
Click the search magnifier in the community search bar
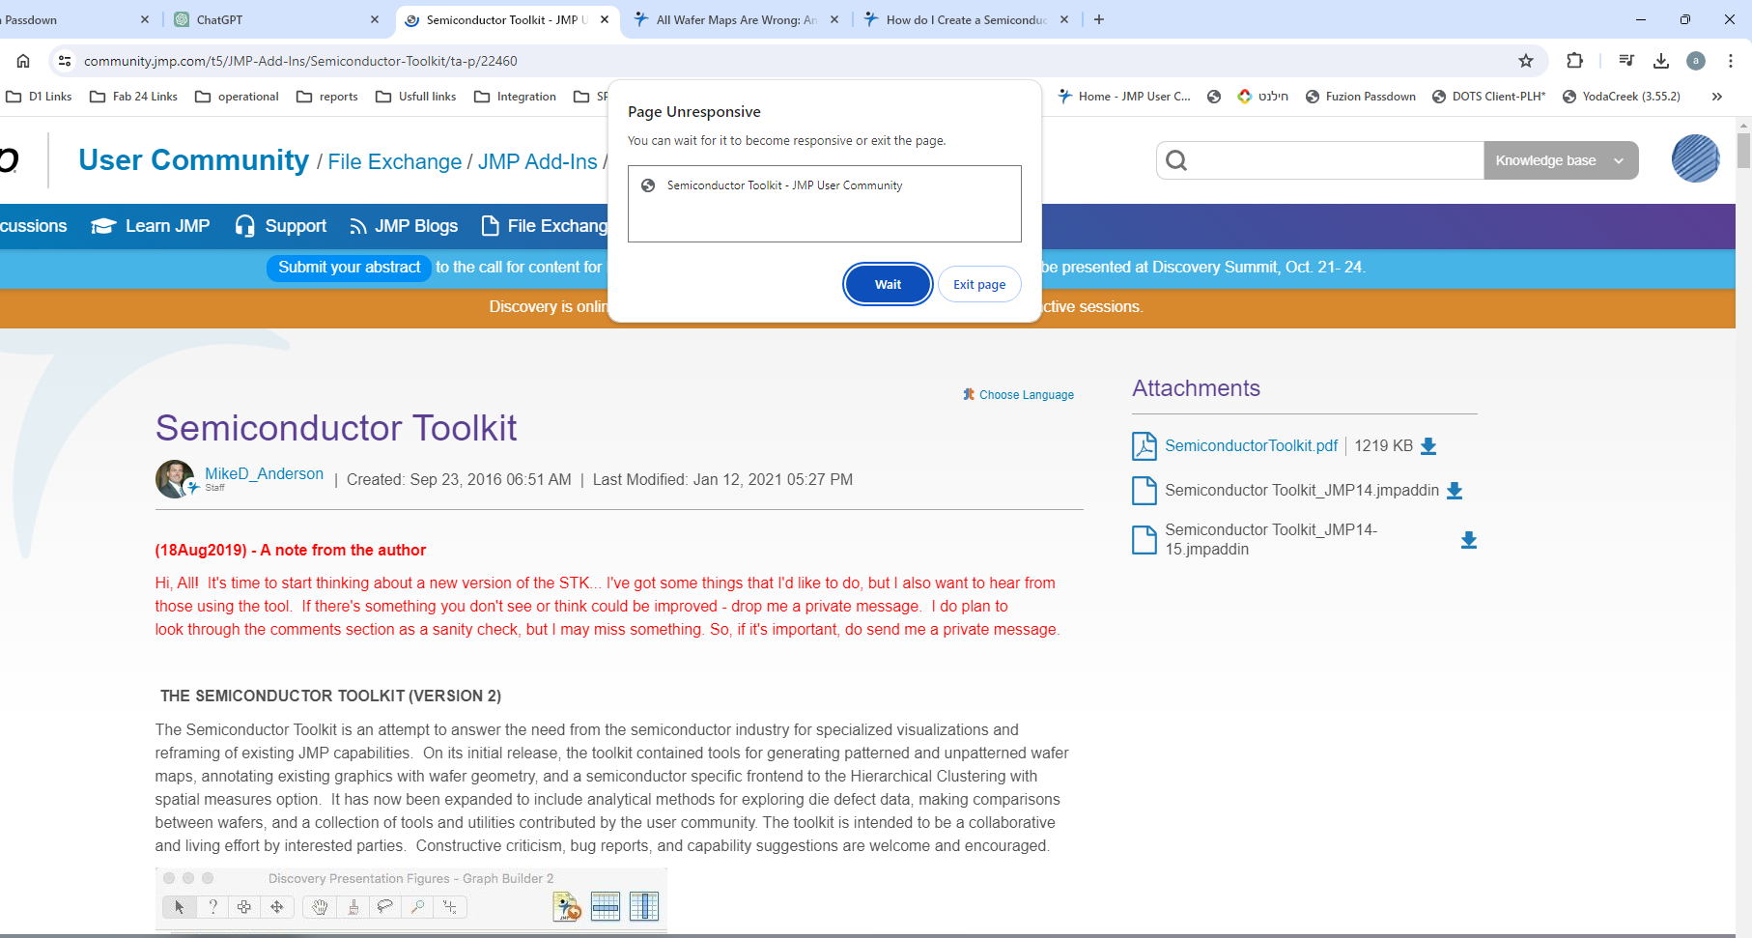click(x=1175, y=160)
